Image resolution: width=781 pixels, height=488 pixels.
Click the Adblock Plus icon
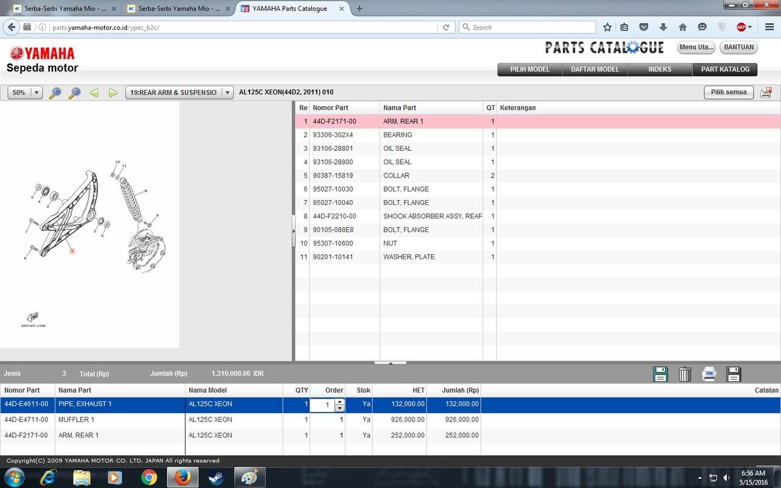click(741, 27)
